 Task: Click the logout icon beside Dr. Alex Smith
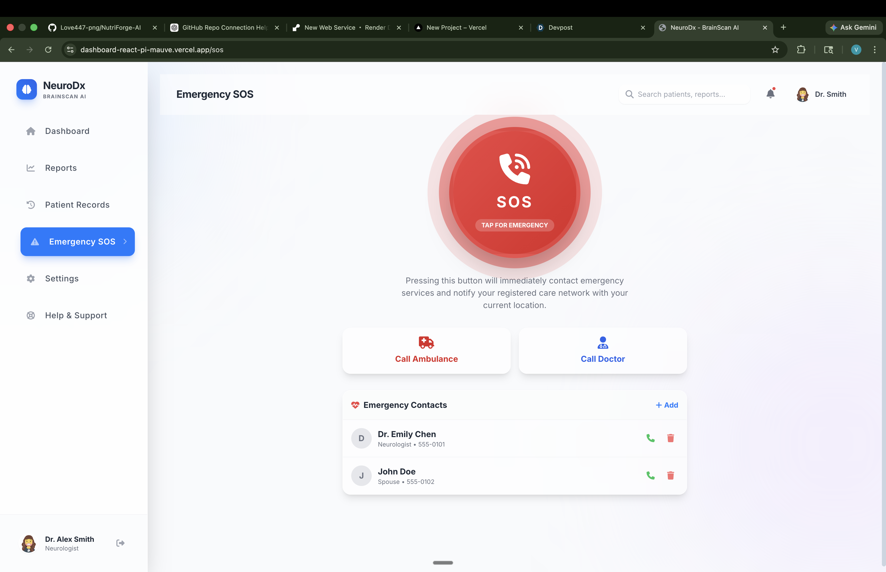click(x=120, y=543)
